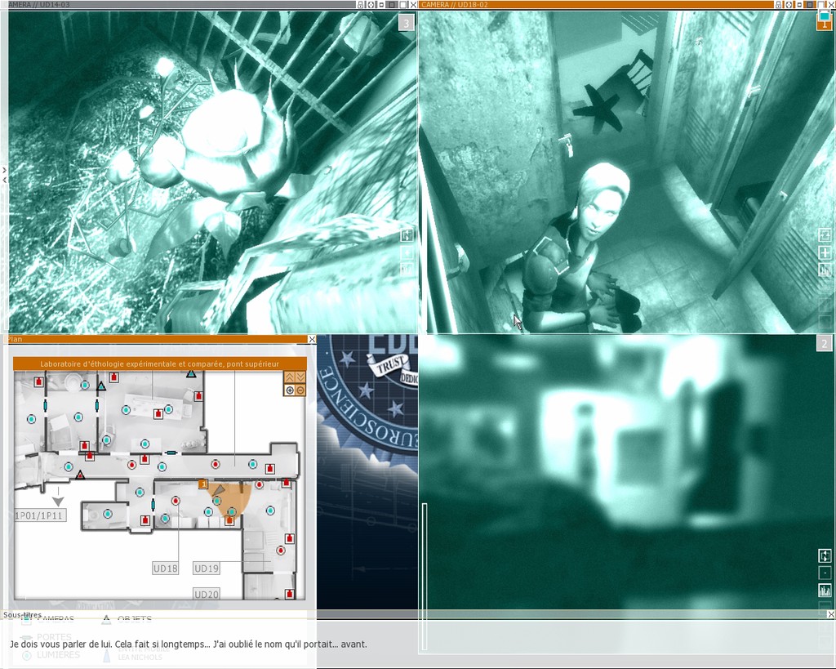The height and width of the screenshot is (669, 836).
Task: Select the camera 2 number tab
Action: [x=824, y=344]
